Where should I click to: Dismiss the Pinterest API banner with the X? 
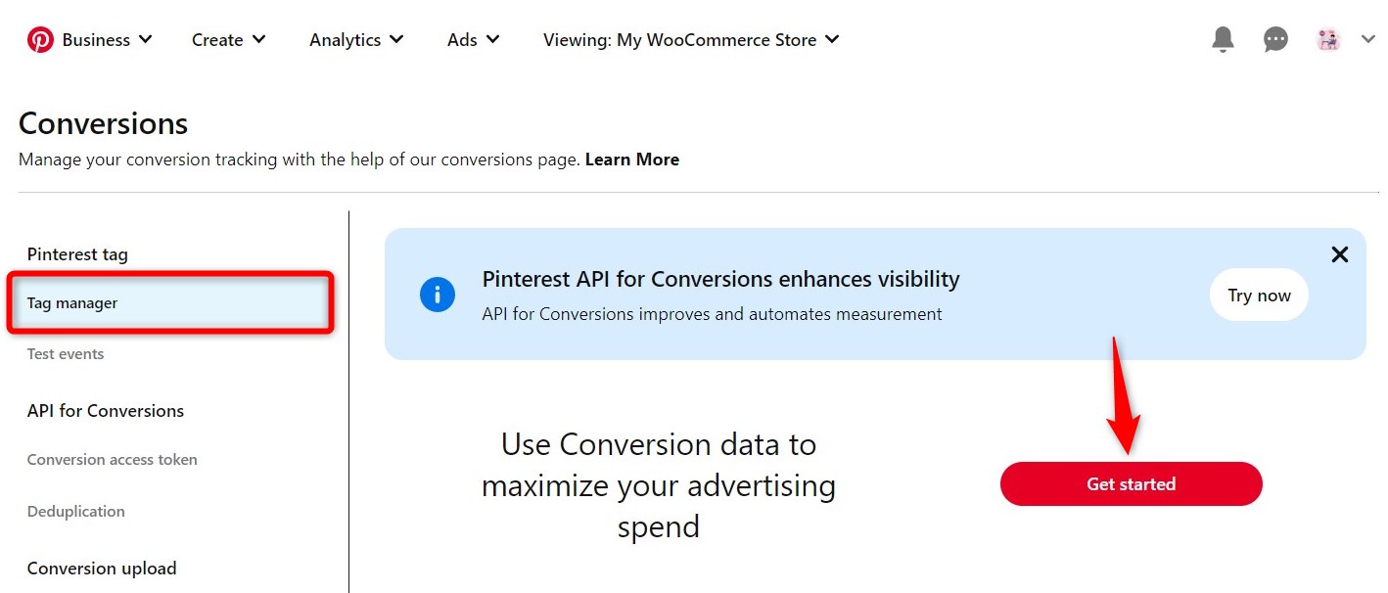pos(1339,254)
